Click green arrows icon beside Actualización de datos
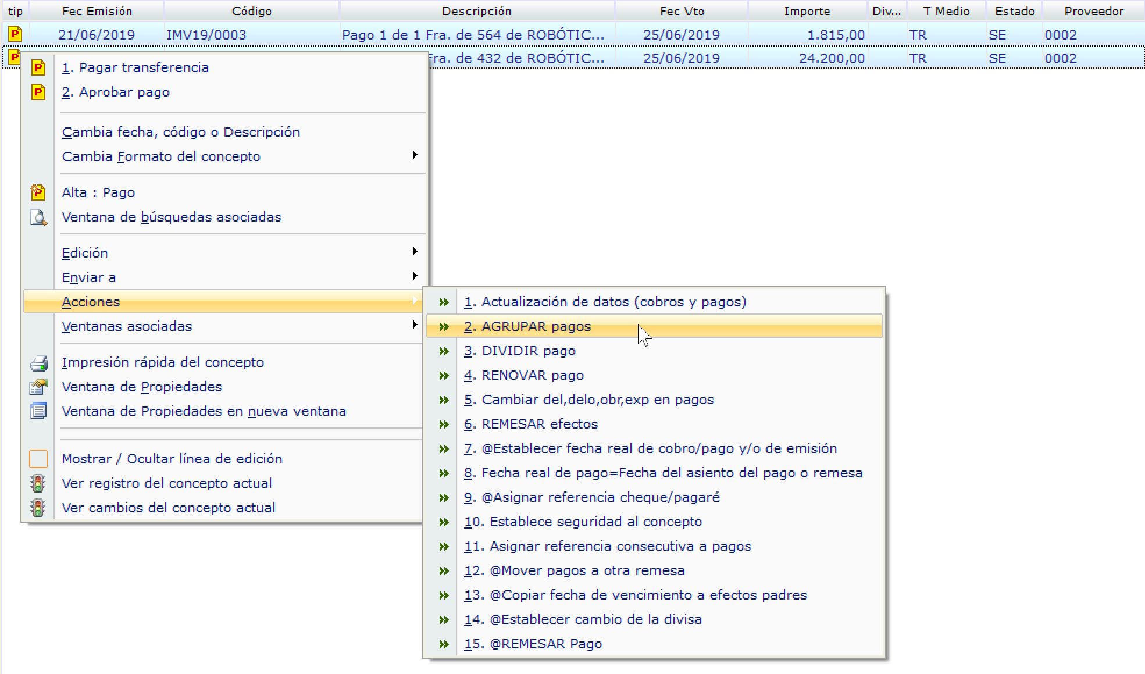 pos(444,302)
